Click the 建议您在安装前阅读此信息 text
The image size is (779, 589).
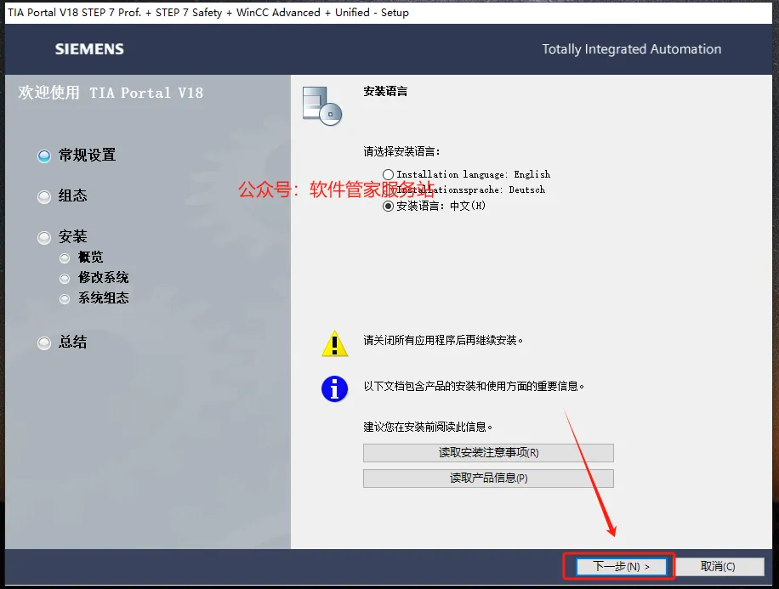tap(428, 428)
